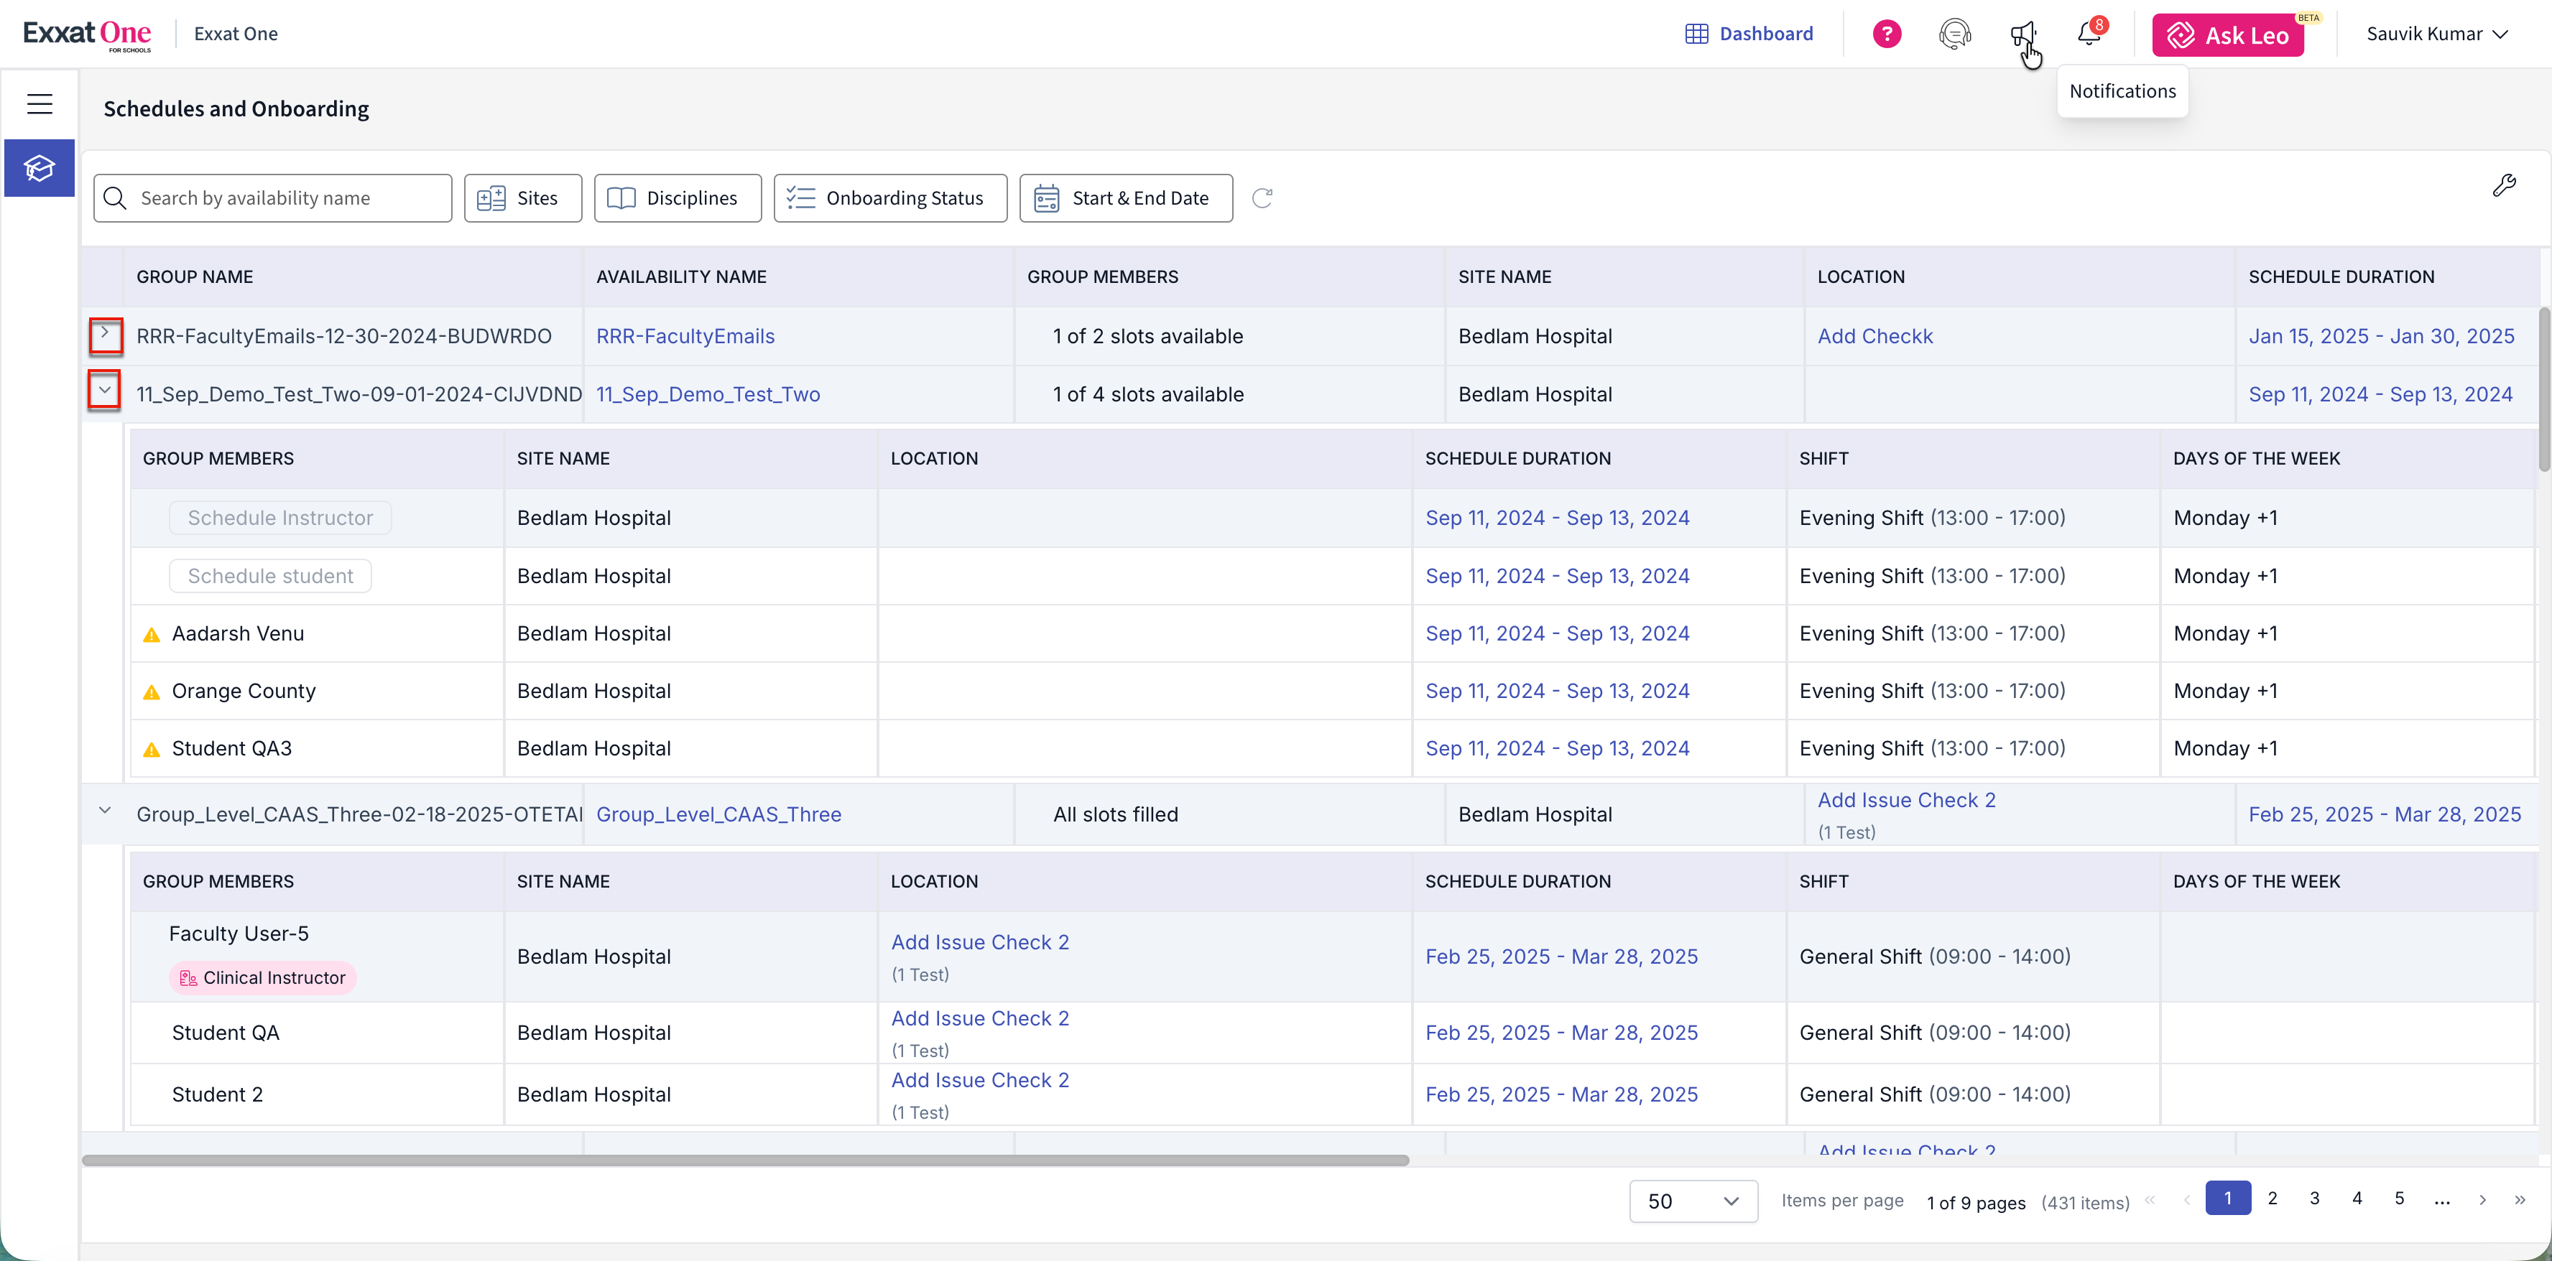2552x1261 pixels.
Task: Open the Sauvik Kumar user menu
Action: click(2436, 34)
